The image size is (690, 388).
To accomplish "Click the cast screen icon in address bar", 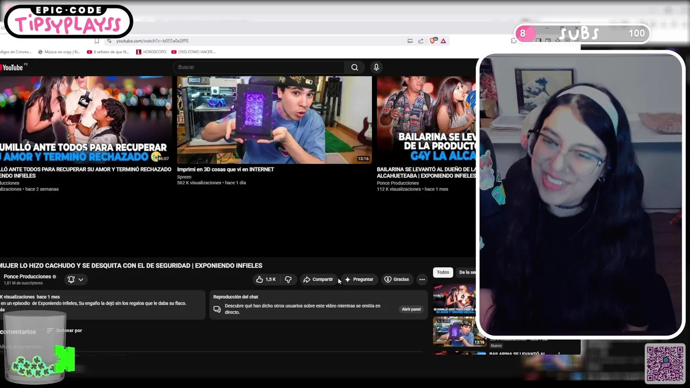I will pyautogui.click(x=410, y=41).
